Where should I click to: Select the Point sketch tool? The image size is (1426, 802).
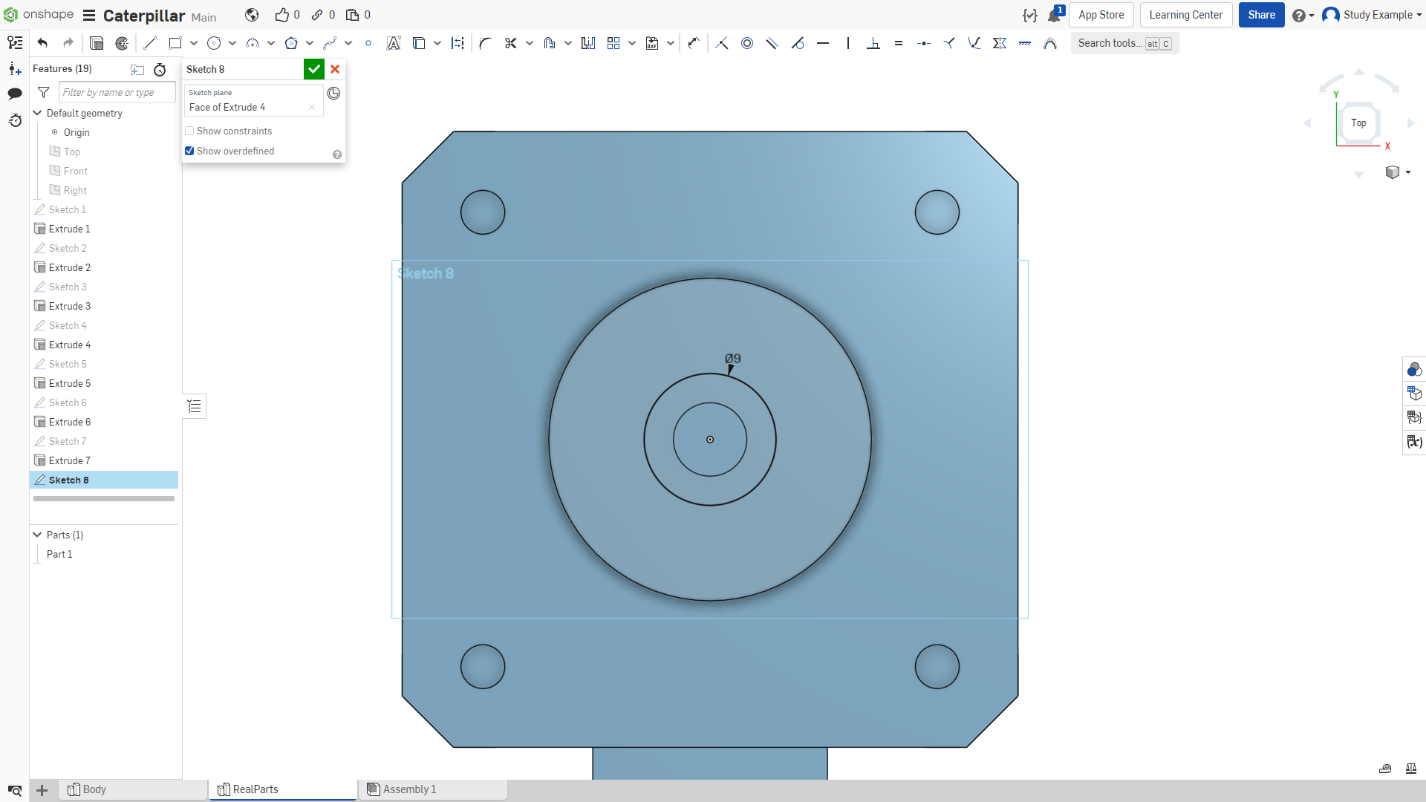(368, 43)
